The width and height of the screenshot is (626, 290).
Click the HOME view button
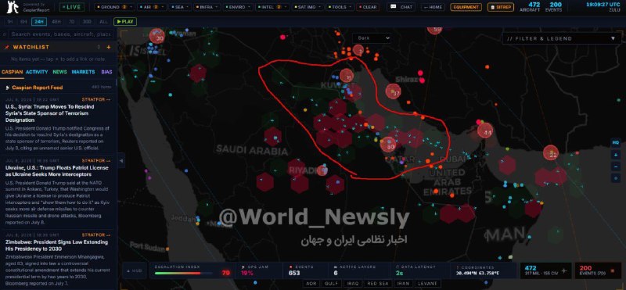click(433, 7)
